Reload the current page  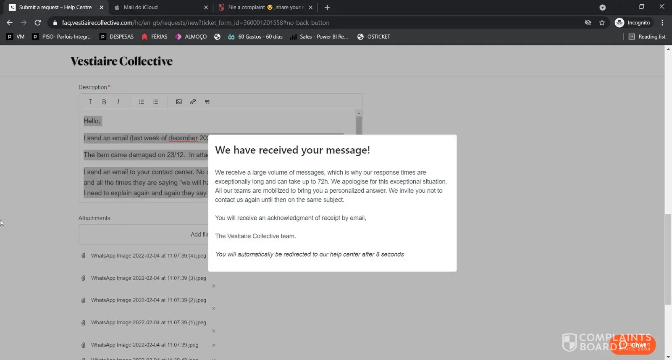38,23
